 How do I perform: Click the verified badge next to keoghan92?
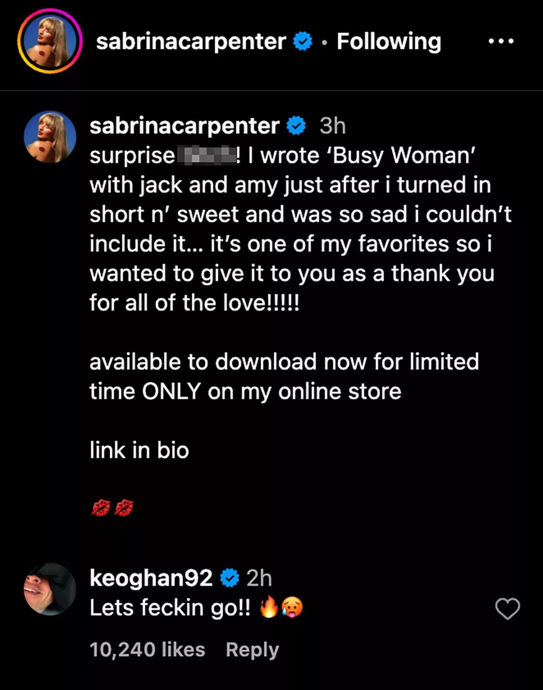pos(229,578)
